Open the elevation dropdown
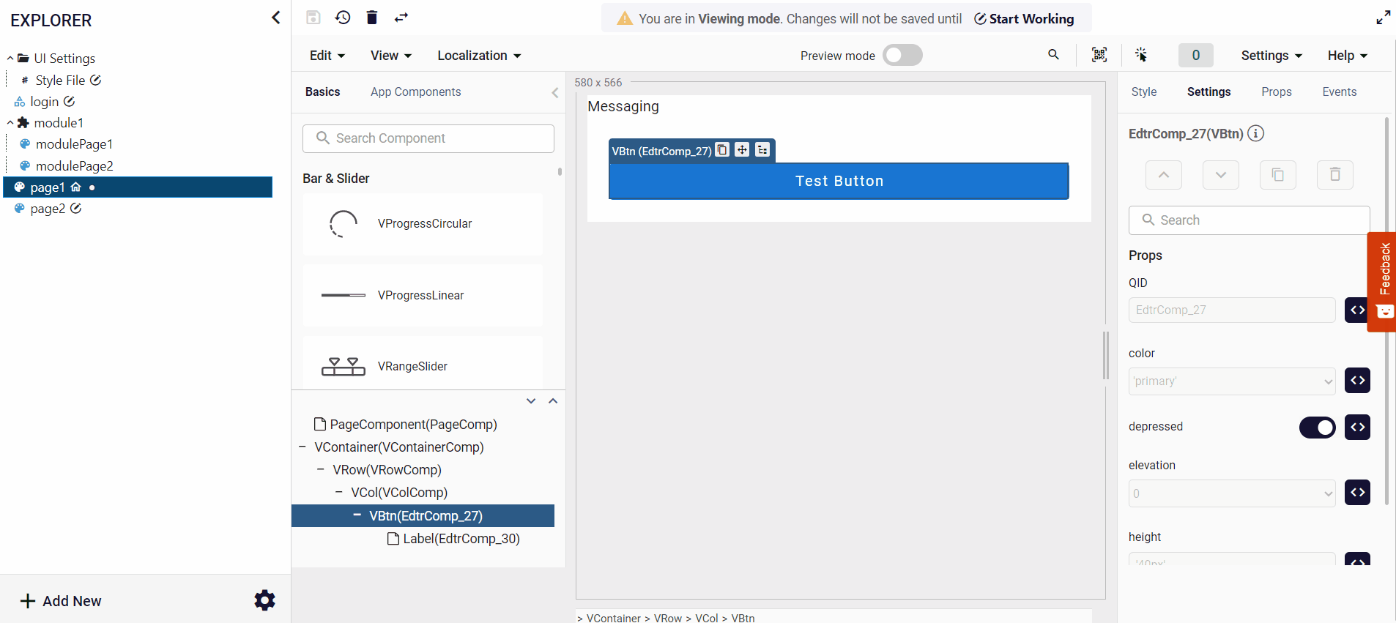This screenshot has height=623, width=1396. pyautogui.click(x=1231, y=493)
